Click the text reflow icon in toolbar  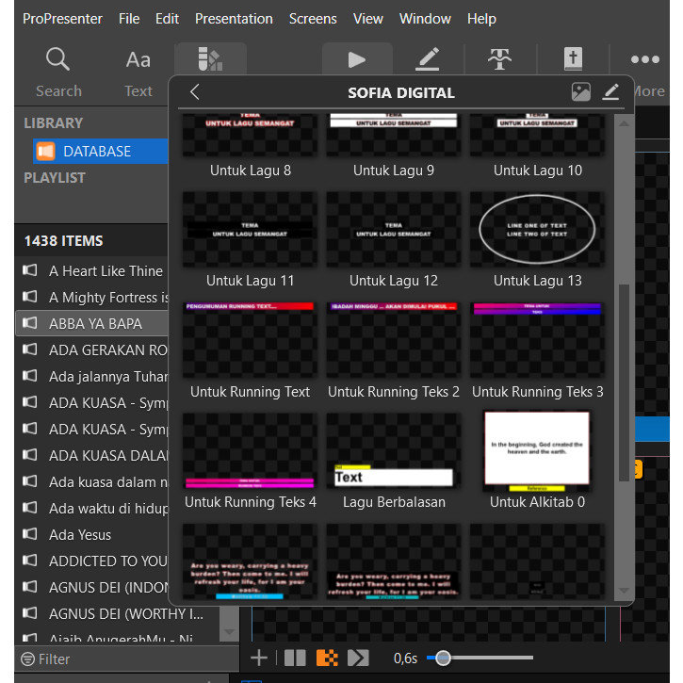click(x=499, y=59)
